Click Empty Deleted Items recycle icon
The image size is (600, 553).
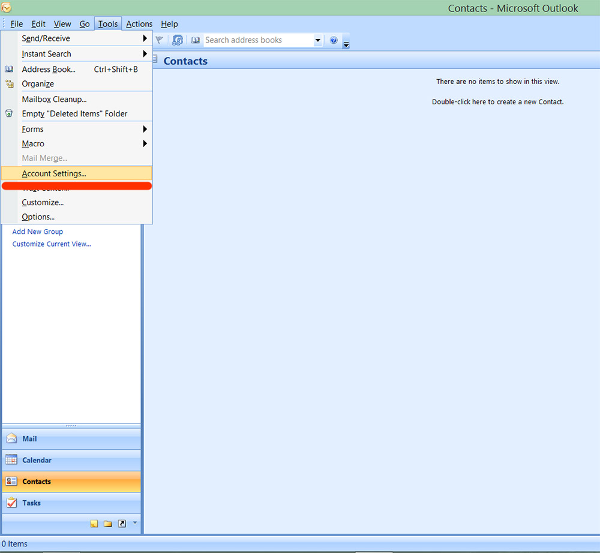[9, 113]
